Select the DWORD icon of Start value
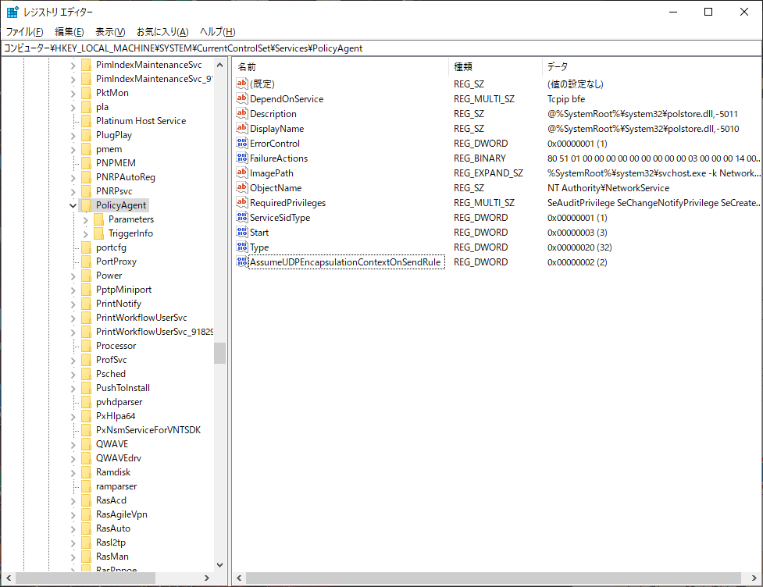Image resolution: width=763 pixels, height=587 pixels. 242,232
